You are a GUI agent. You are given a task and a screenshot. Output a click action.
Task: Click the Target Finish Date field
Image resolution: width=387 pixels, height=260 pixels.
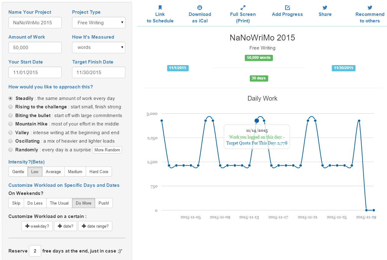coord(99,73)
